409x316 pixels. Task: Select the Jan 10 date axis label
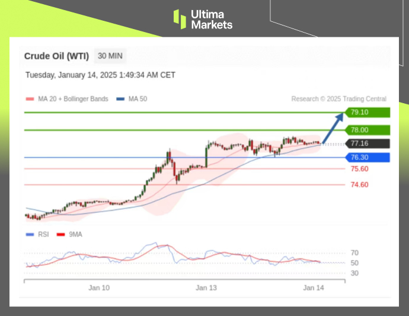point(98,288)
